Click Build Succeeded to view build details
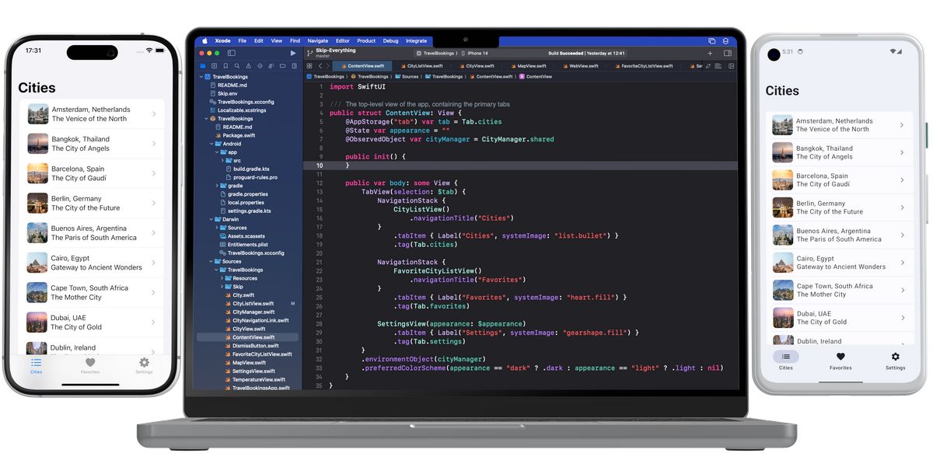Screen dimensions: 933x474 [x=565, y=53]
